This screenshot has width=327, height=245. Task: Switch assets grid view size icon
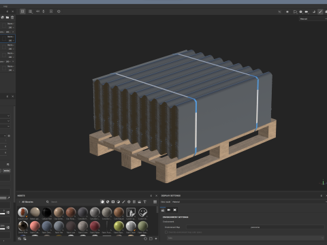[155, 201]
